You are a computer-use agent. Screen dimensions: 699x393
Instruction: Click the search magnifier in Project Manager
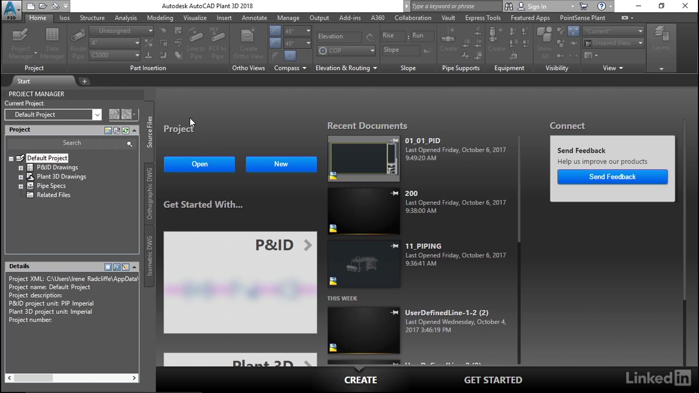130,144
